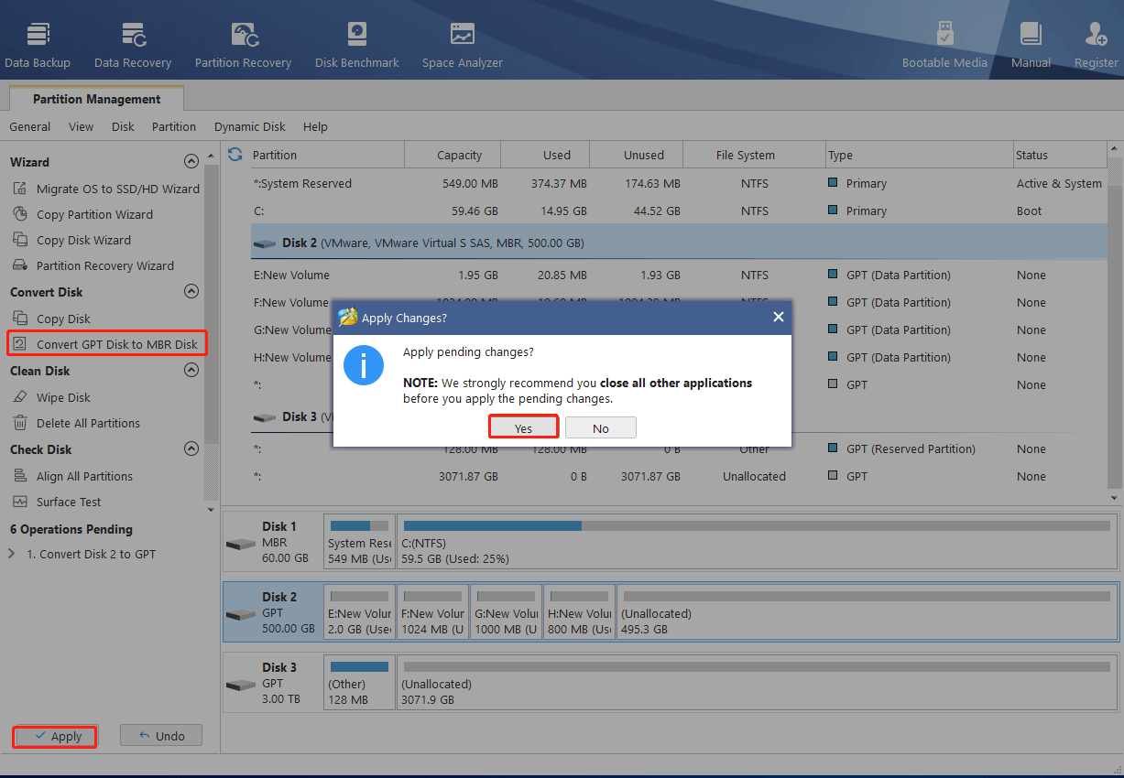Select the Disk 2 header row
Image resolution: width=1124 pixels, height=778 pixels.
coord(677,243)
